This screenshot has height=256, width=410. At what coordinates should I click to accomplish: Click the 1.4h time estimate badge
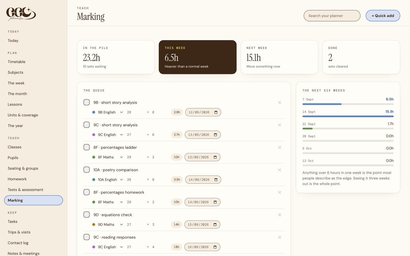(177, 225)
